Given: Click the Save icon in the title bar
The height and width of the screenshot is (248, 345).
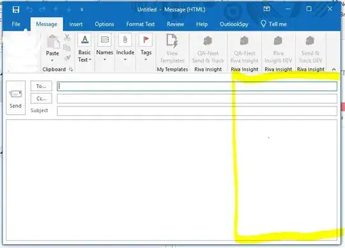Looking at the screenshot, I should click(16, 10).
